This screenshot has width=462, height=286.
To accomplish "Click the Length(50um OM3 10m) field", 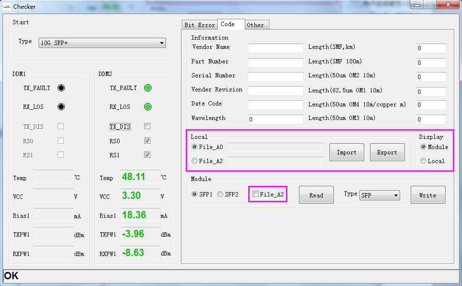I will [x=431, y=119].
